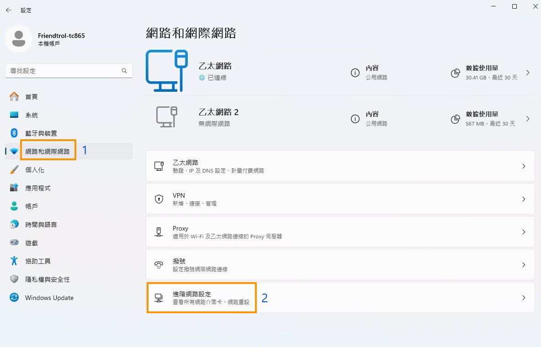Expand 乙太網路 settings row chevron

tap(524, 166)
